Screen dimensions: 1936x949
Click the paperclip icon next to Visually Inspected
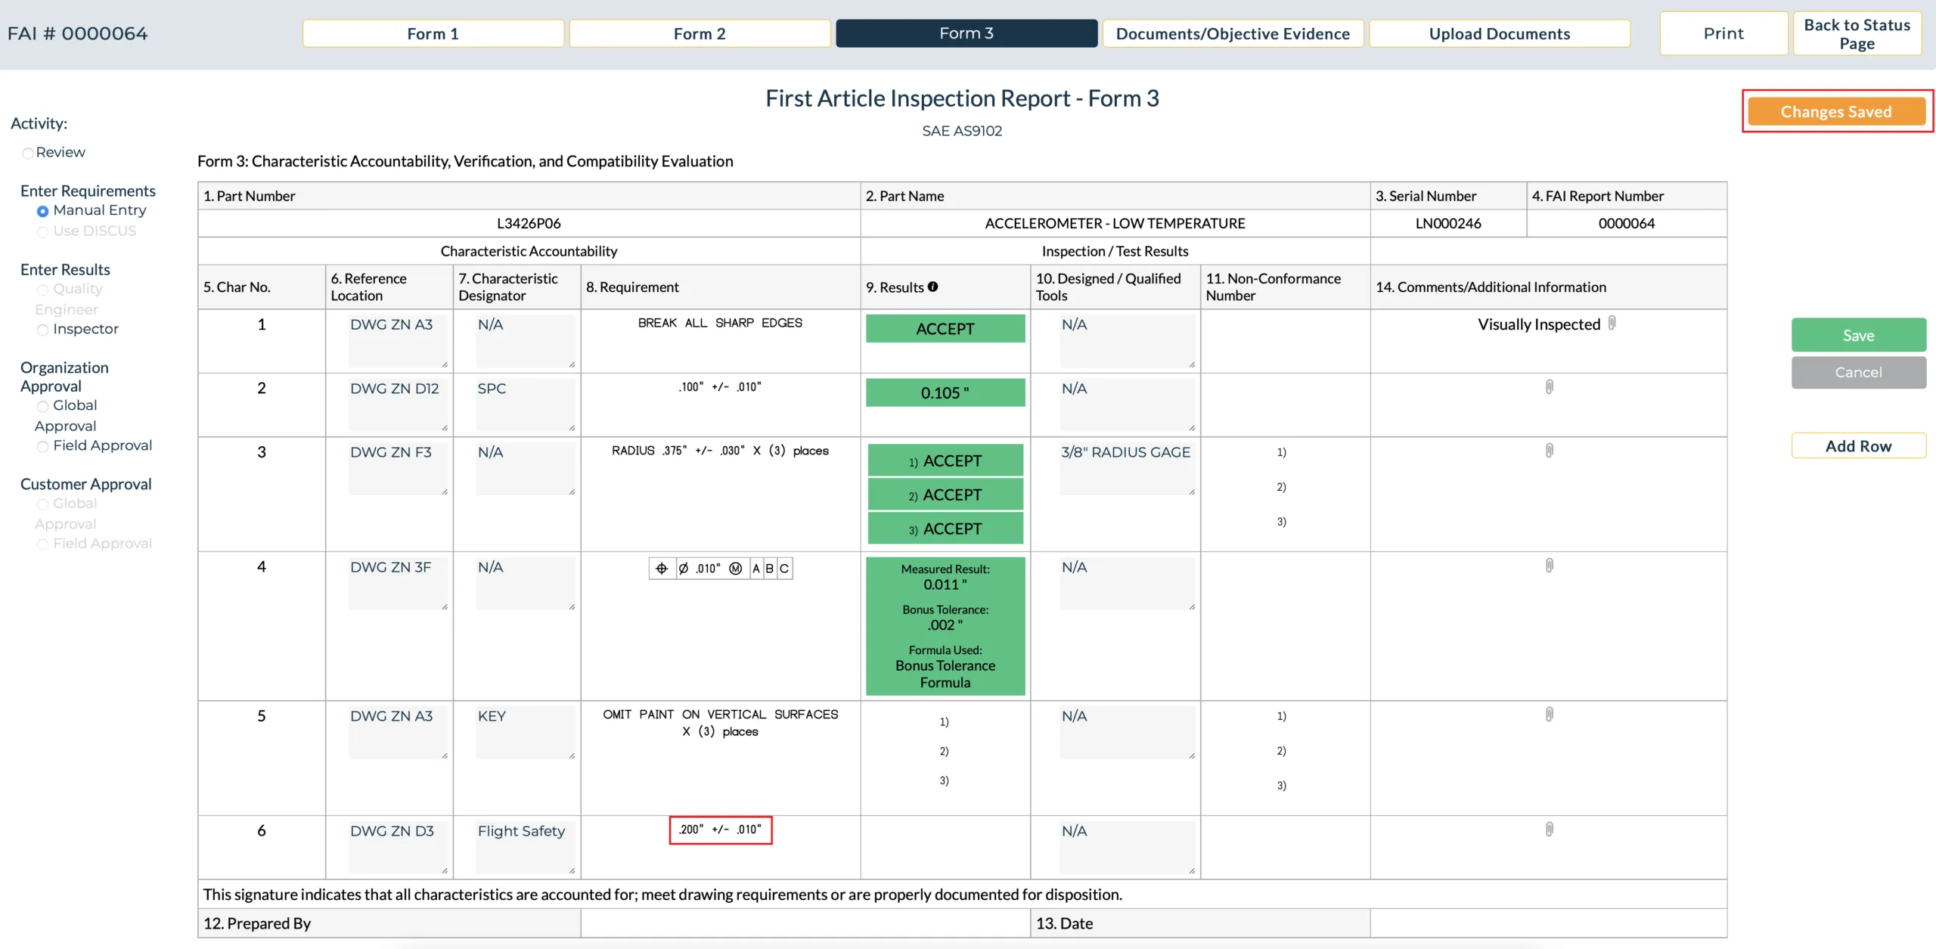[x=1612, y=323]
